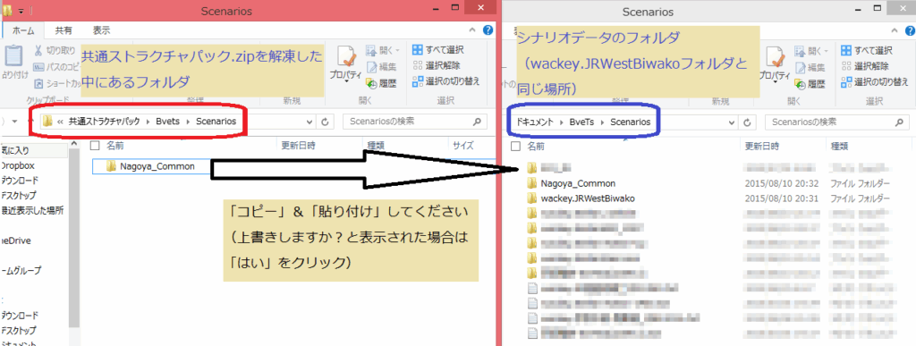Open プロパティ icon in left window ribbon

(x=346, y=56)
